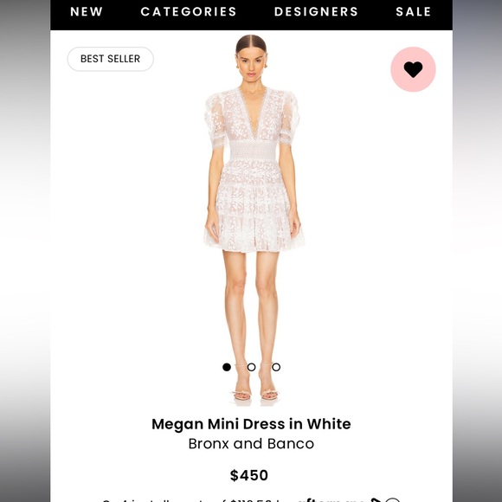Expand the CATEGORIES navigation menu
The width and height of the screenshot is (502, 502).
tap(189, 12)
